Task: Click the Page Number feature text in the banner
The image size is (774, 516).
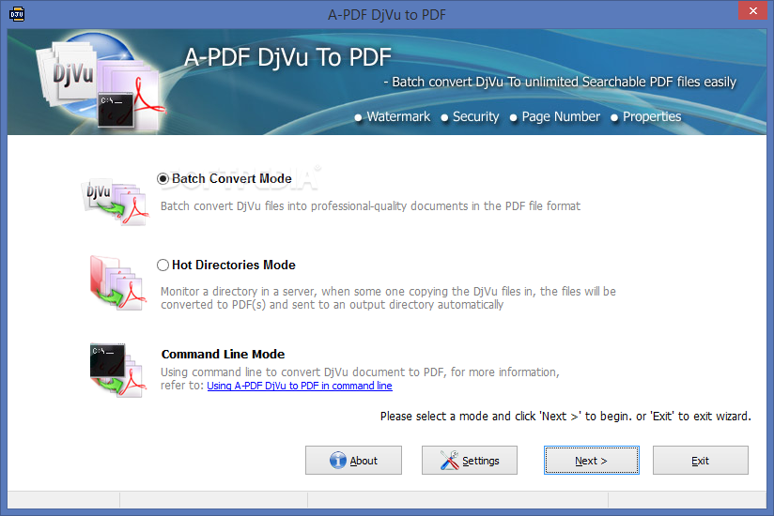Action: click(561, 116)
